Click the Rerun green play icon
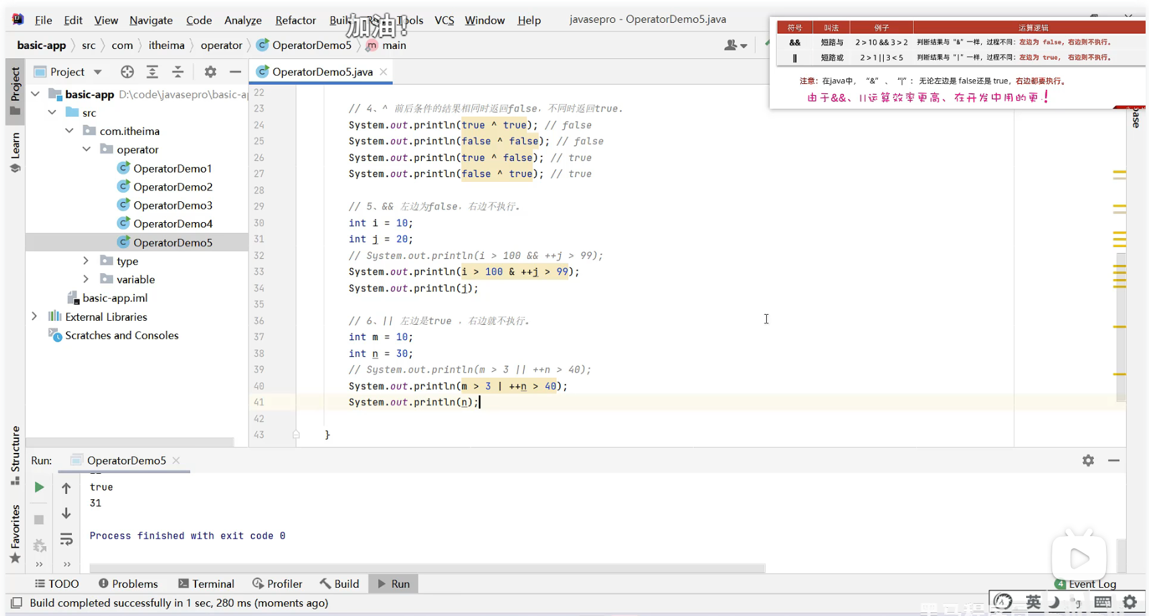The width and height of the screenshot is (1149, 616). [x=39, y=487]
